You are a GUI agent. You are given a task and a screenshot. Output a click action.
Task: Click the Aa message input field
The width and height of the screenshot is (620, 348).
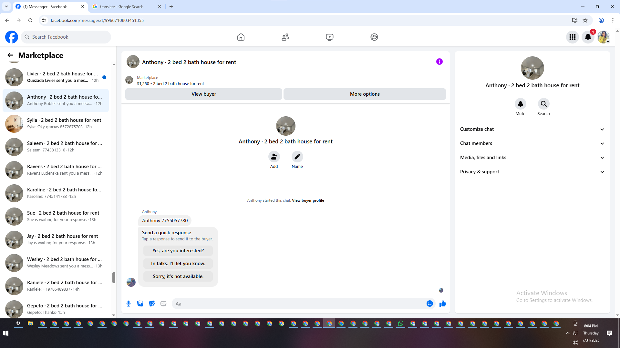[297, 304]
